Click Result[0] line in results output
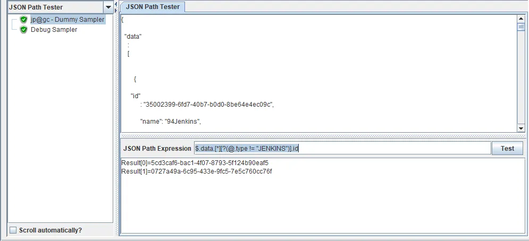 coord(195,163)
